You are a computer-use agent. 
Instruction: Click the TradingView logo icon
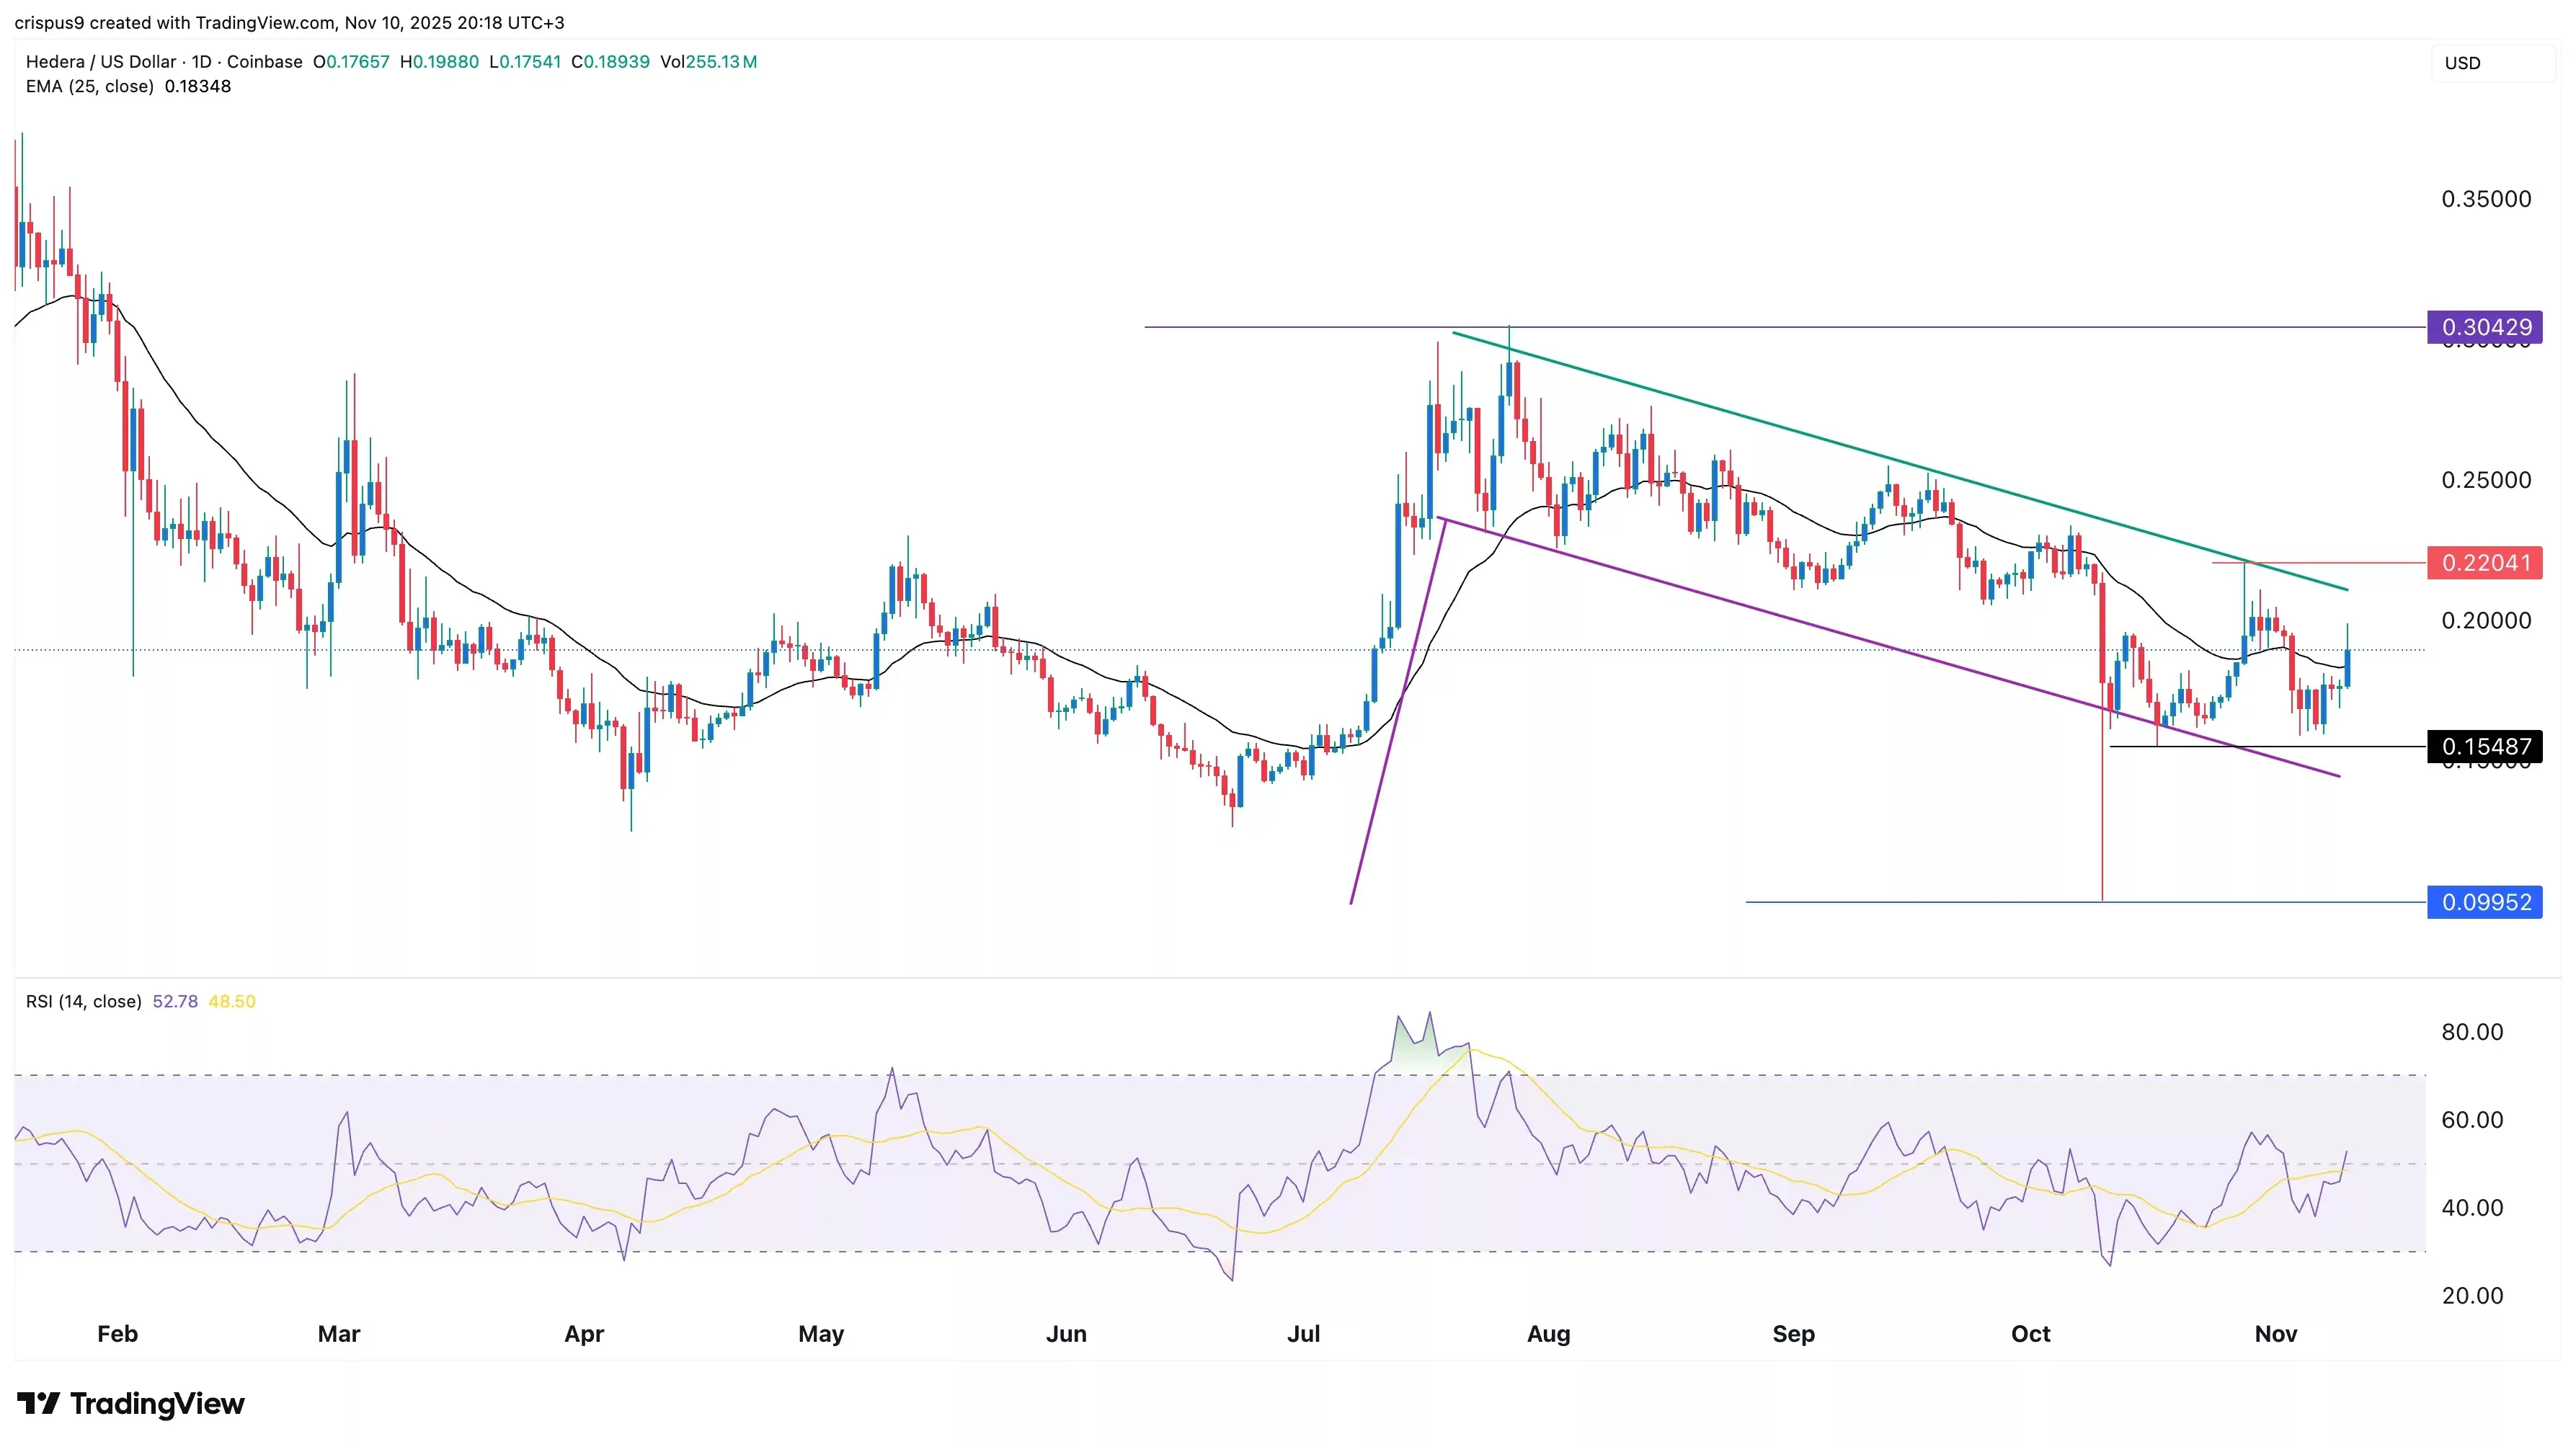point(39,1403)
